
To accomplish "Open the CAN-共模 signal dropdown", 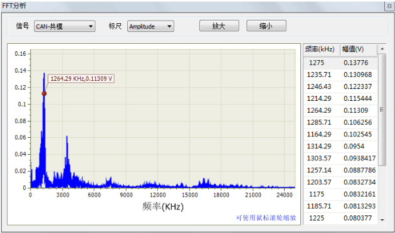I will point(65,26).
